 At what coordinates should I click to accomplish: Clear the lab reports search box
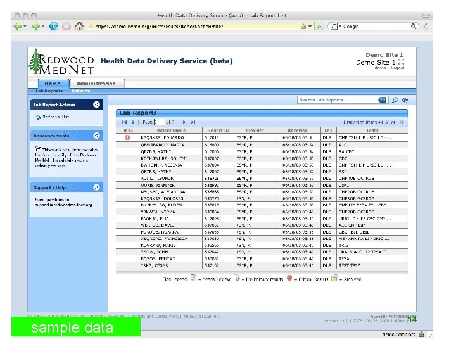click(382, 100)
